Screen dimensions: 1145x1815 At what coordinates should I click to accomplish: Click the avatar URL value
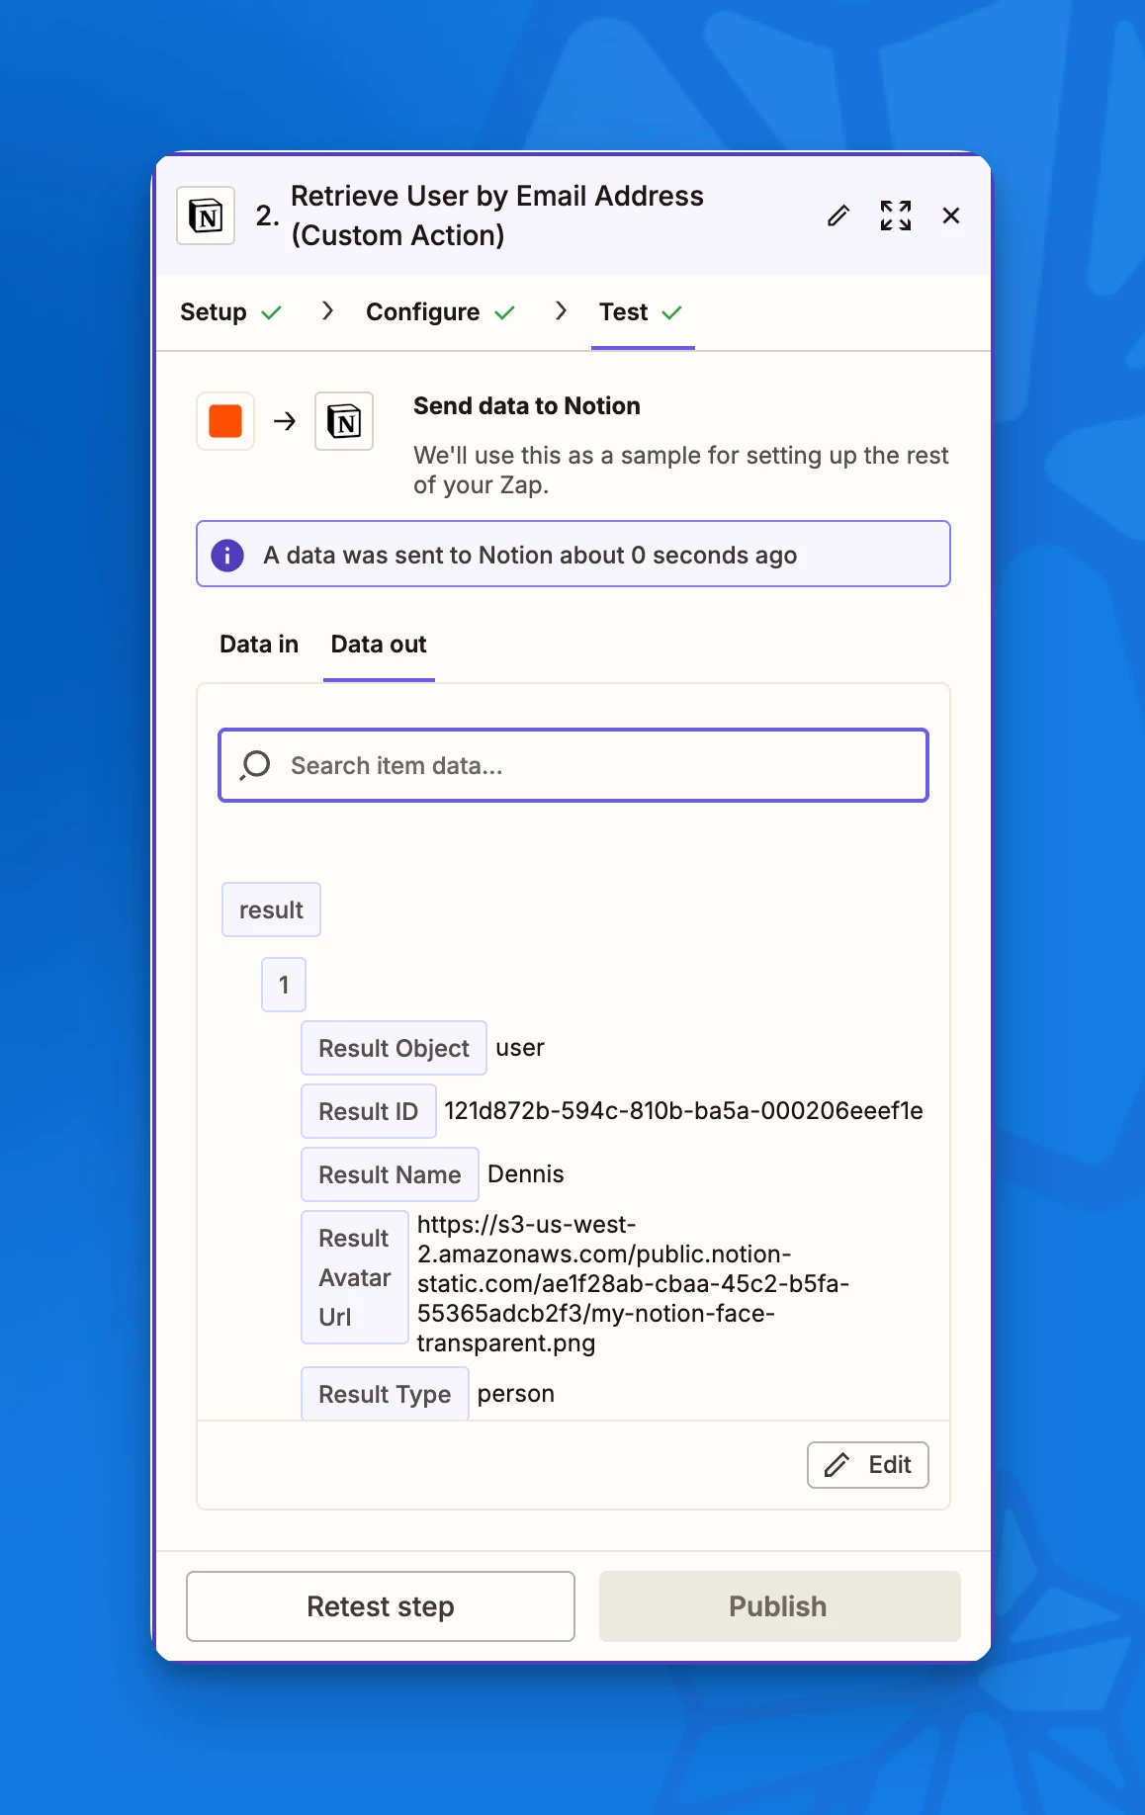pyautogui.click(x=633, y=1283)
